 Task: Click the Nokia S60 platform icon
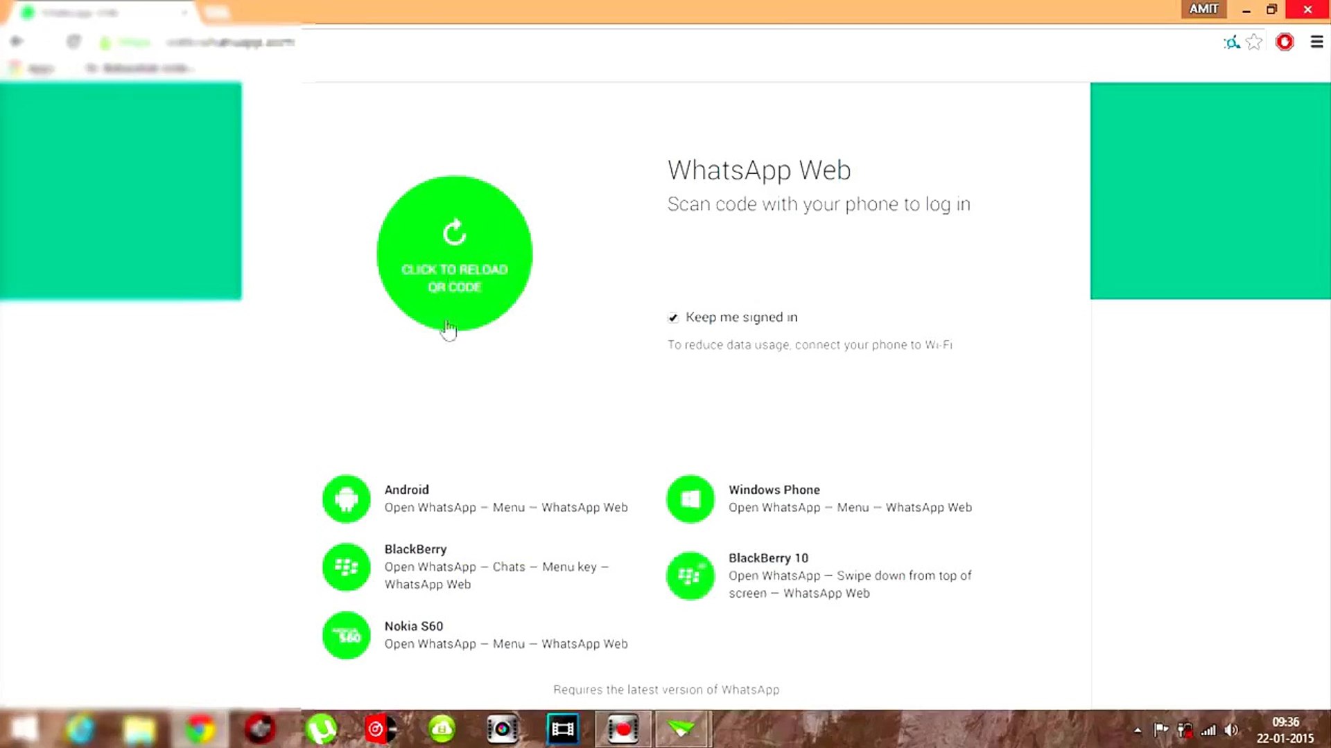click(x=347, y=635)
